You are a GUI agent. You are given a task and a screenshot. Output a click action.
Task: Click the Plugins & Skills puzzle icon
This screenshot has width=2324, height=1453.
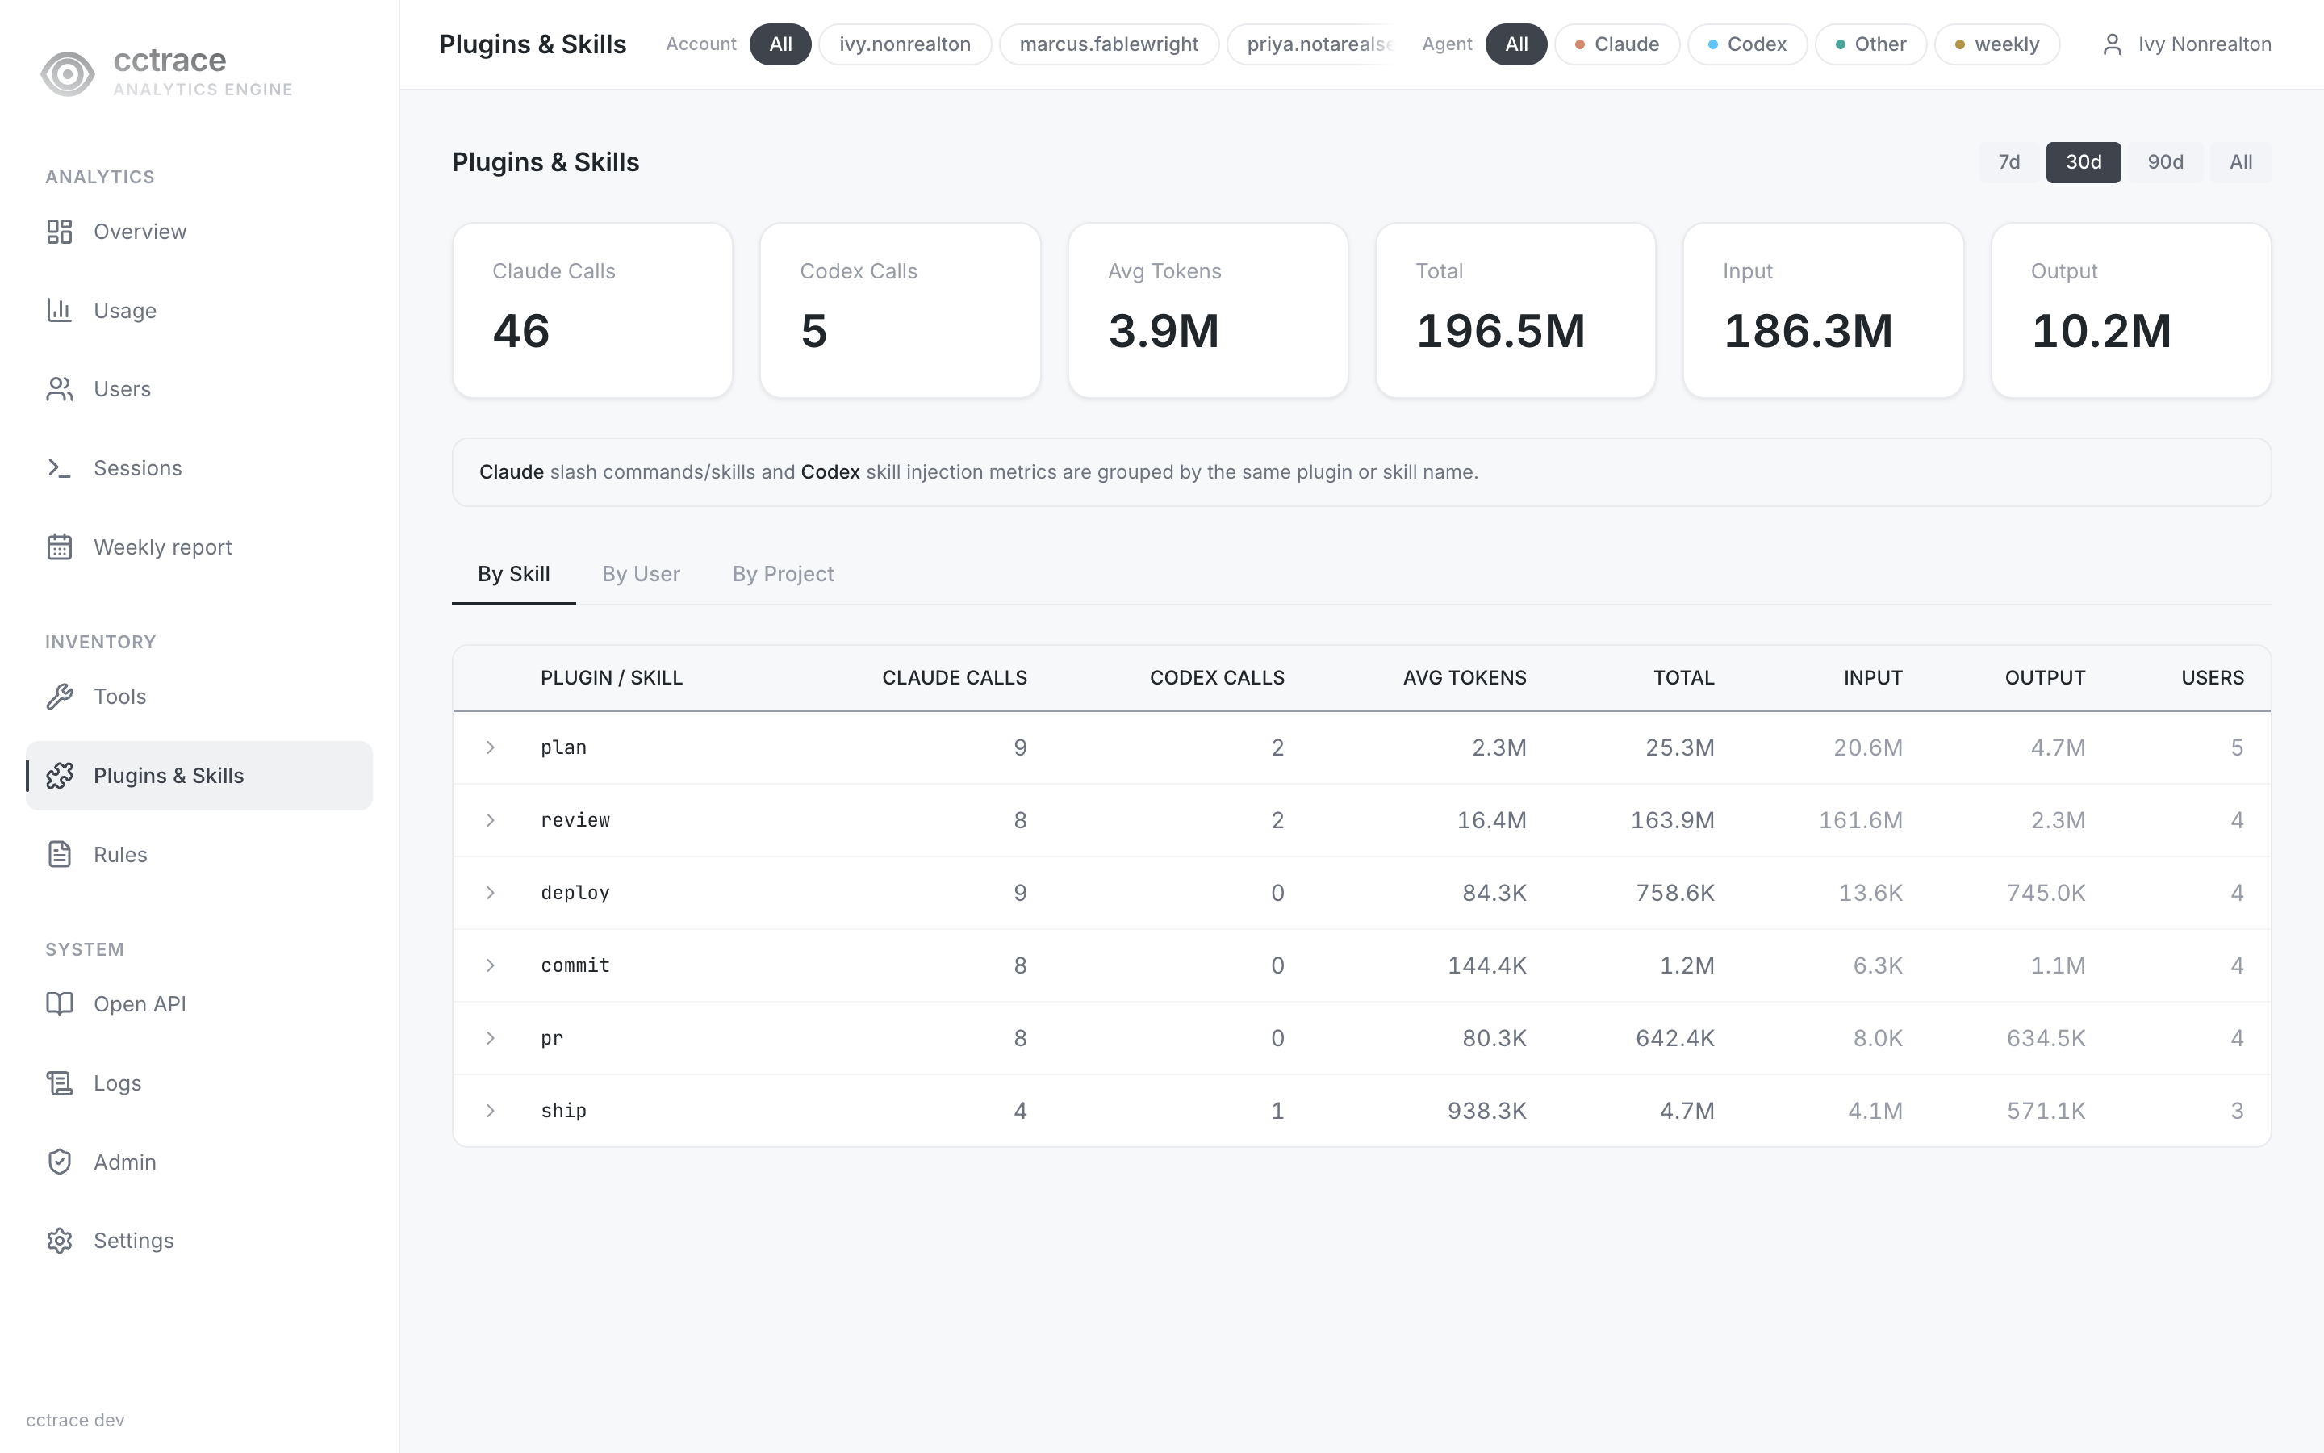pos(60,776)
